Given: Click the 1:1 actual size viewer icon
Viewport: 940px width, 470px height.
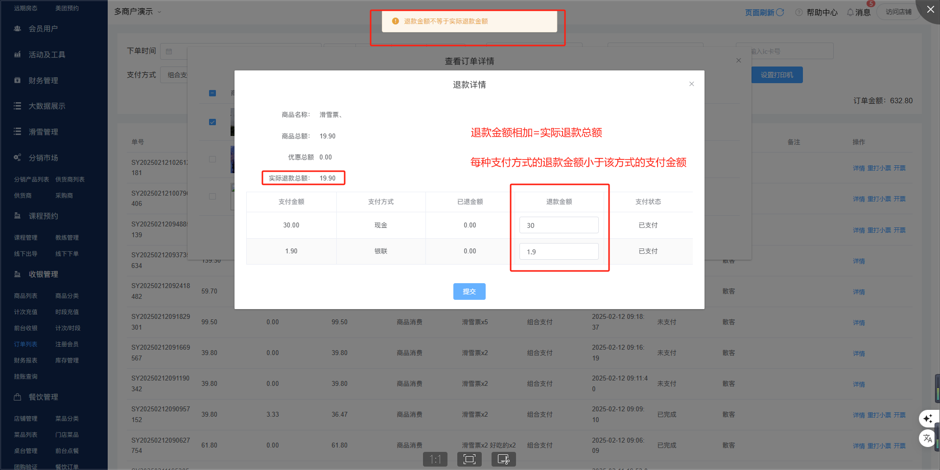Looking at the screenshot, I should 435,459.
